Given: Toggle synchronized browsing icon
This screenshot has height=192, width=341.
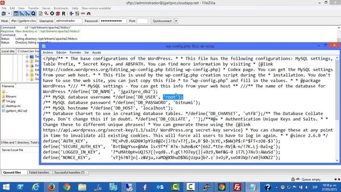Looking at the screenshot, I should pyautogui.click(x=83, y=13).
